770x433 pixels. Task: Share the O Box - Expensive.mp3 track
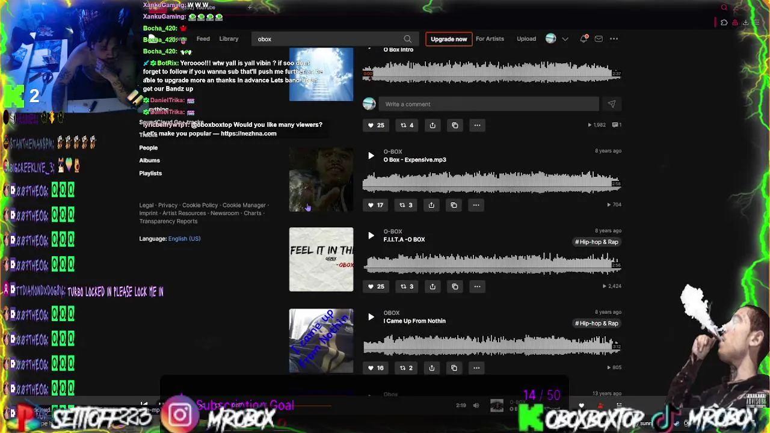(x=431, y=205)
